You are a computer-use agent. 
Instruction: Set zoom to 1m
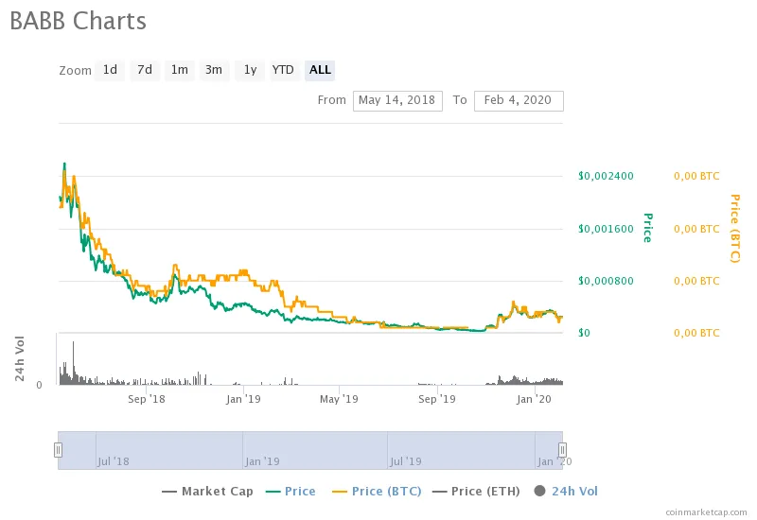click(x=179, y=70)
